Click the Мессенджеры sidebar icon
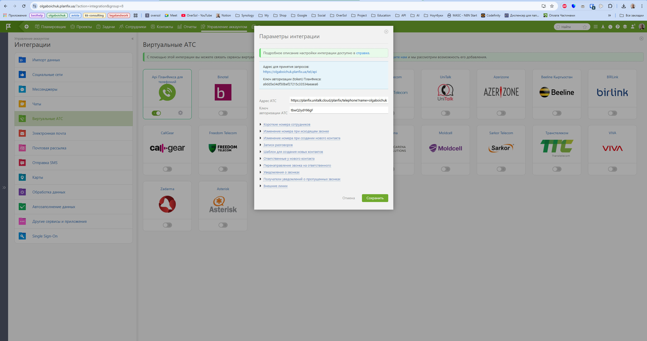The height and width of the screenshot is (341, 647). [22, 89]
